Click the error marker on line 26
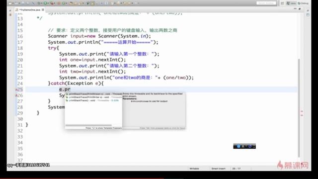 click(x=16, y=95)
